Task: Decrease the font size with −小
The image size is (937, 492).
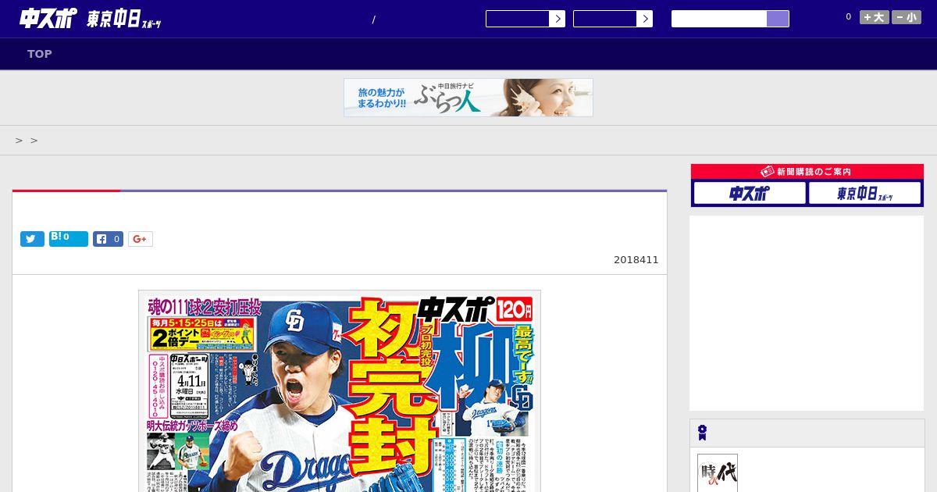Action: coord(907,17)
